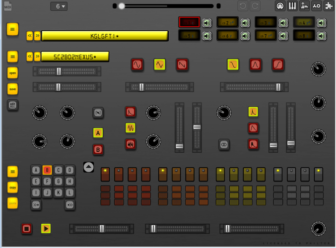336x248 pixels.
Task: Show the piano keyboard icon
Action: tap(292, 6)
